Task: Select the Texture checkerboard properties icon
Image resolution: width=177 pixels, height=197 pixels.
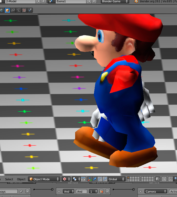Action: tap(24, 10)
